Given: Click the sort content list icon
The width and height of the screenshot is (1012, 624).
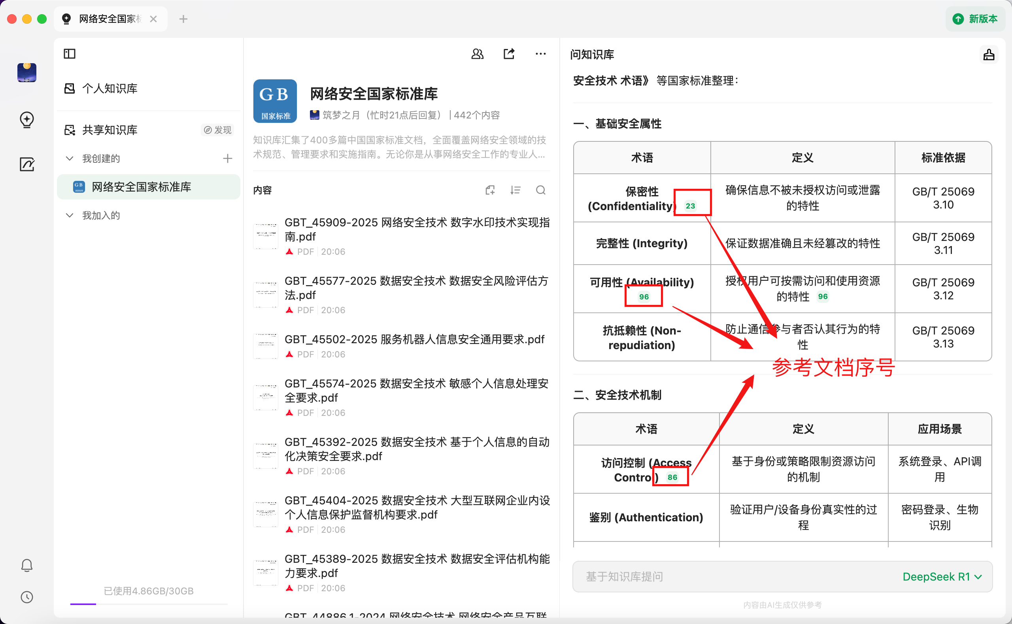Looking at the screenshot, I should (x=515, y=190).
